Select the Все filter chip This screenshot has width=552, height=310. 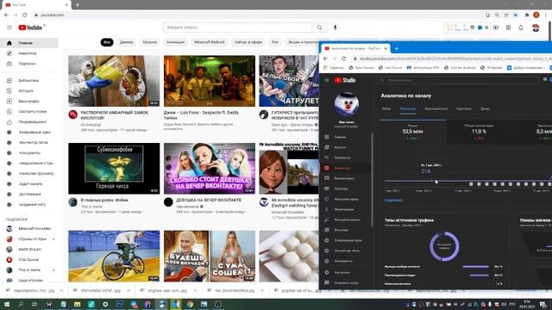tap(107, 42)
